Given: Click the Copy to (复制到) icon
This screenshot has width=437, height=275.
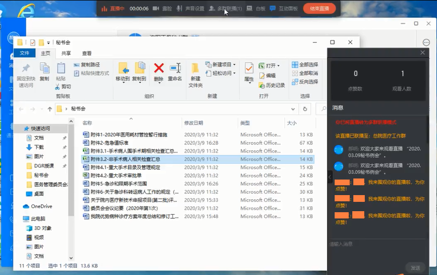Looking at the screenshot, I should point(140,68).
